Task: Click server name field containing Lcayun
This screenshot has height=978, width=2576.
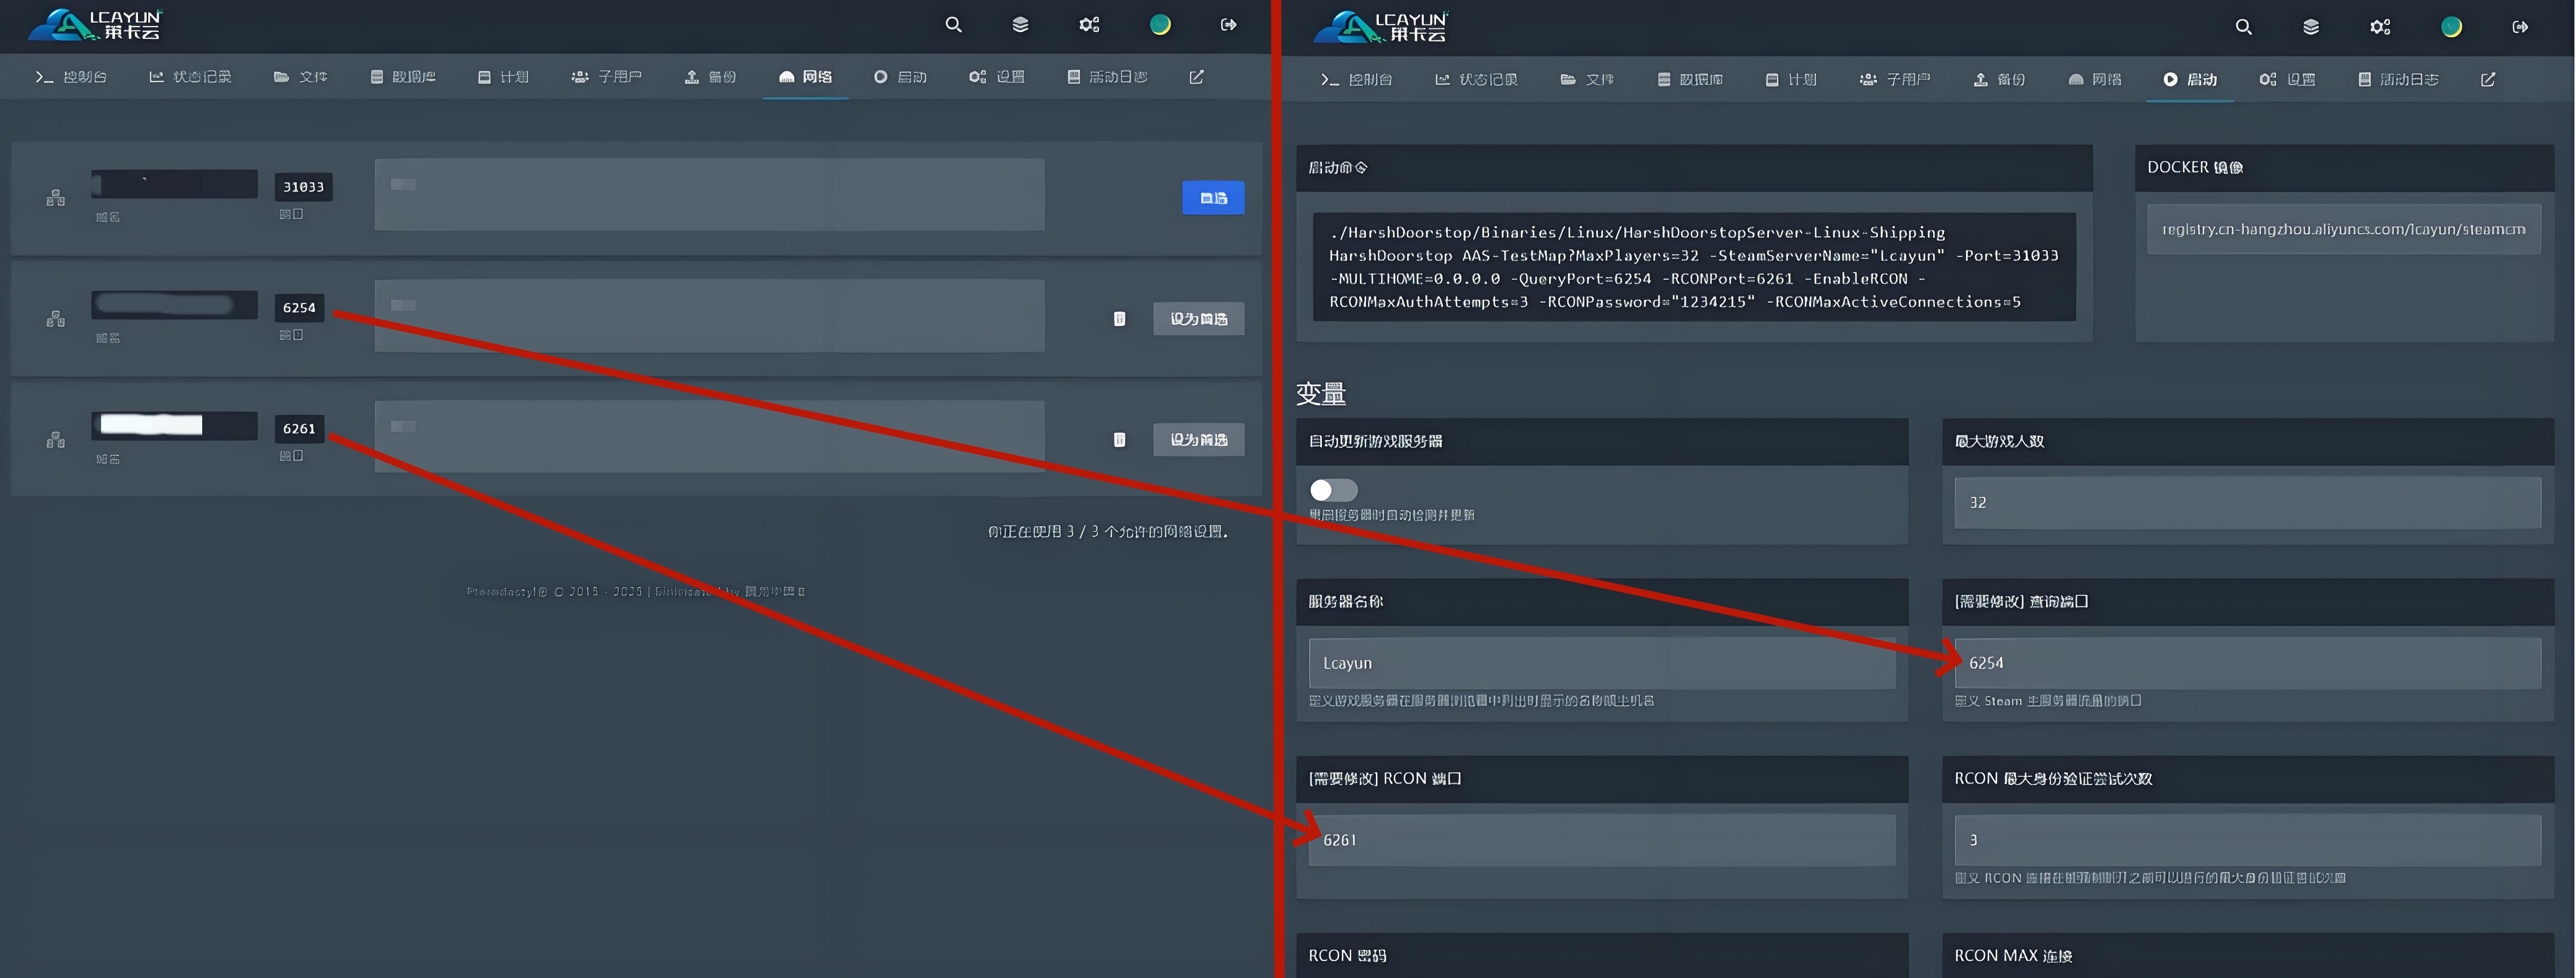Action: point(1602,663)
